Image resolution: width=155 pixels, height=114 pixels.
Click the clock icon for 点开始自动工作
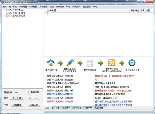[132, 63]
